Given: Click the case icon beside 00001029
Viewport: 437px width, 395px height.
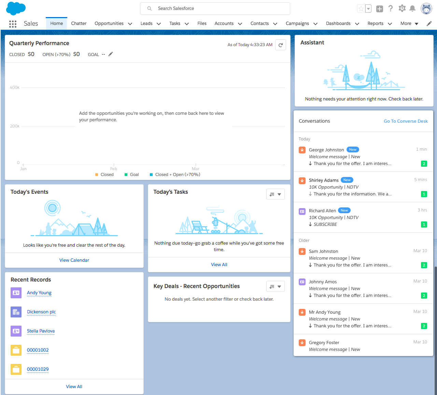Looking at the screenshot, I should (x=16, y=369).
